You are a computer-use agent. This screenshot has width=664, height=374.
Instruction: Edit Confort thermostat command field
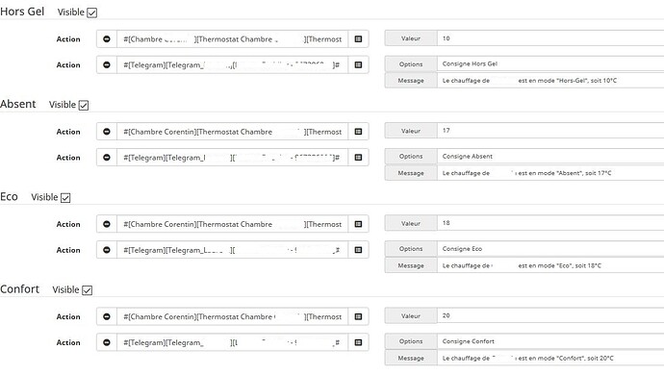pyautogui.click(x=233, y=316)
